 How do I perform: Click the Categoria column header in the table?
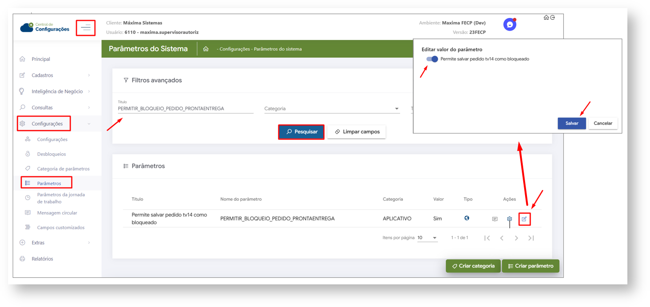[x=393, y=199]
